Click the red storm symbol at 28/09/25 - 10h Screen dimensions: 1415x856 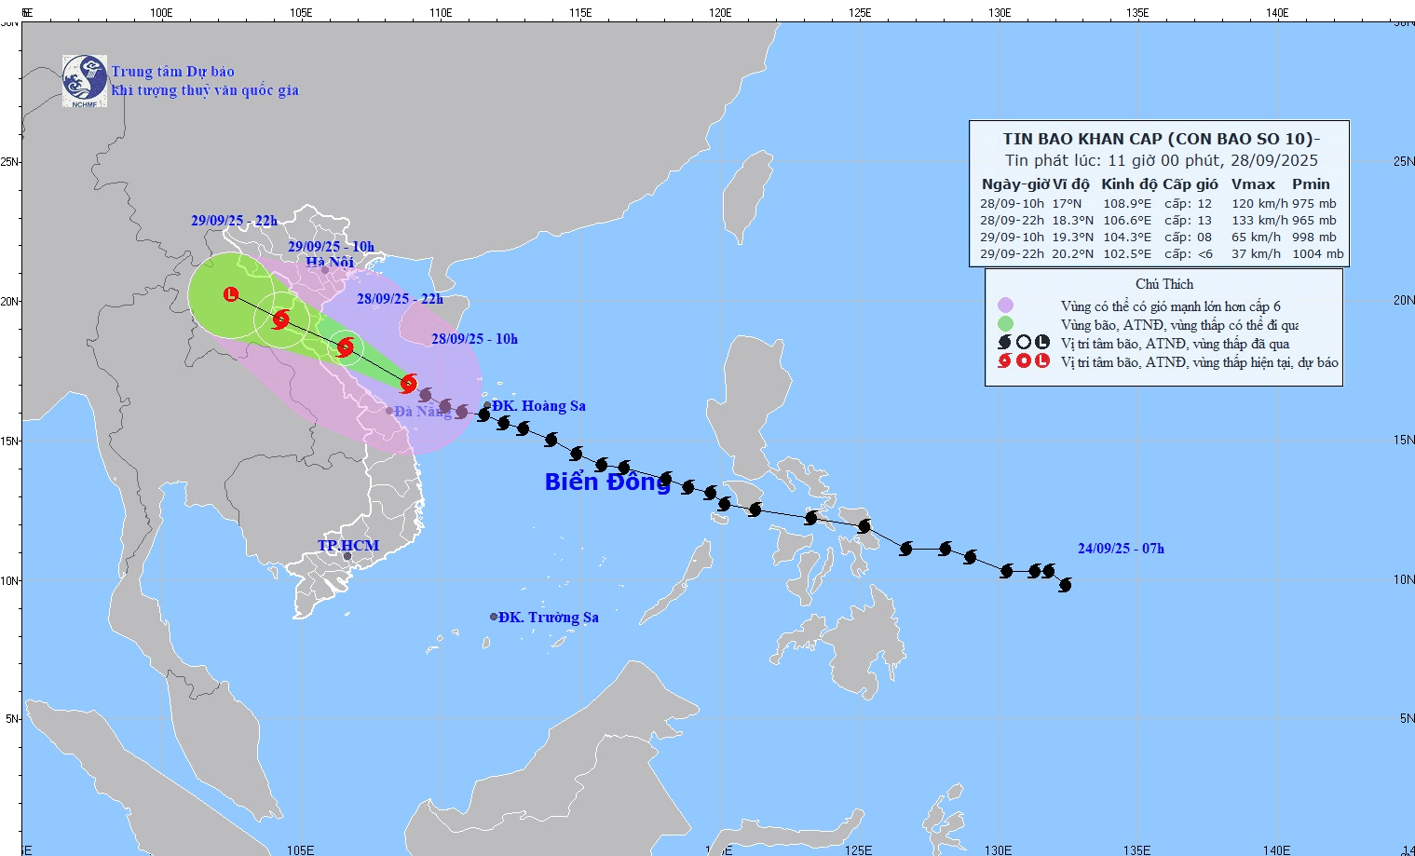408,383
